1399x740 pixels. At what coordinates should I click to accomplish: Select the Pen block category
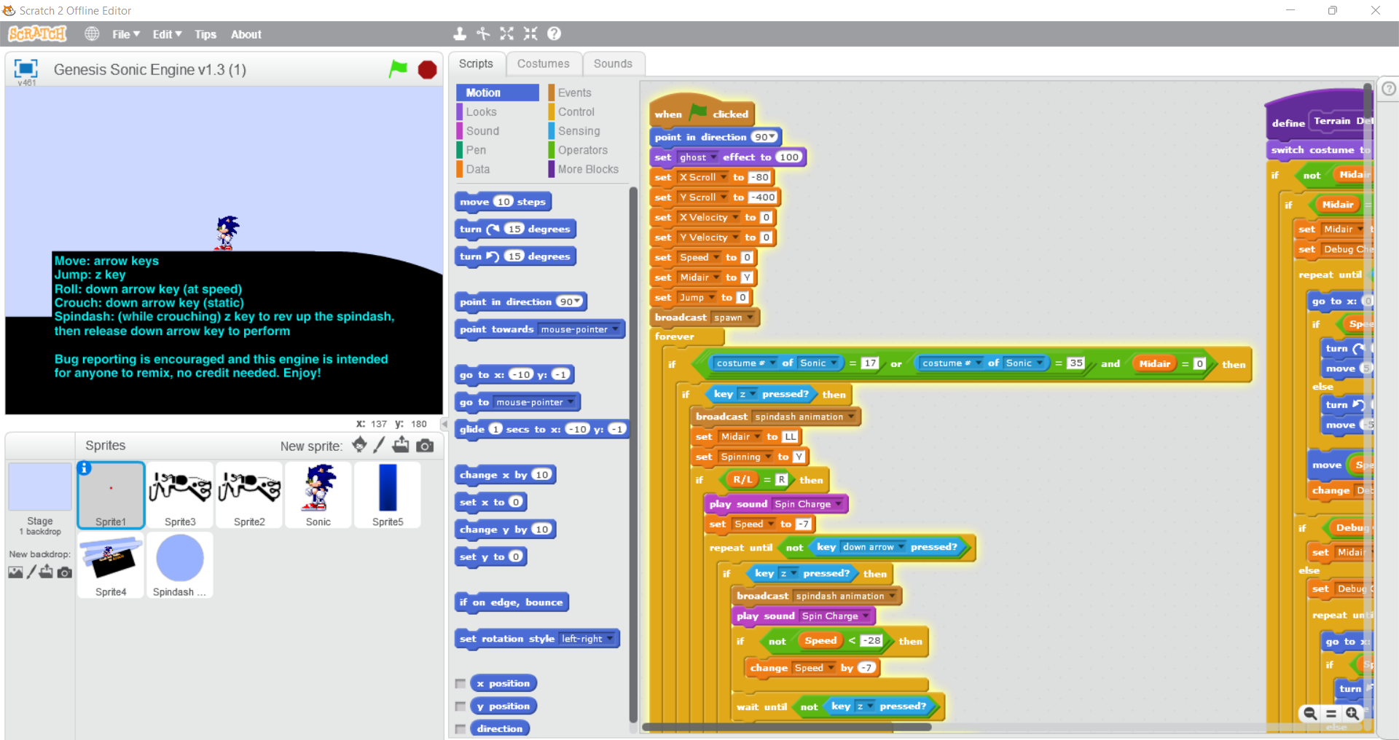tap(497, 150)
